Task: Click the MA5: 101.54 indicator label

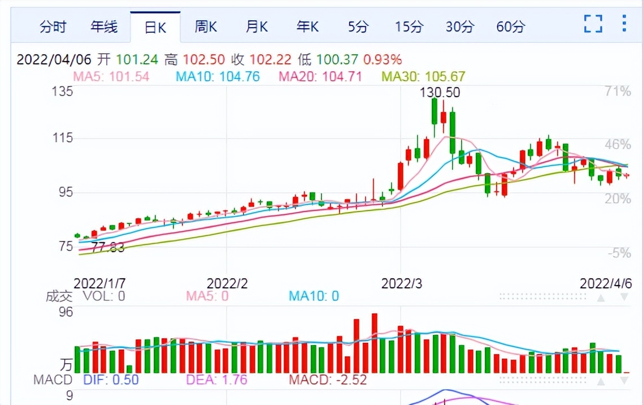Action: tap(111, 76)
